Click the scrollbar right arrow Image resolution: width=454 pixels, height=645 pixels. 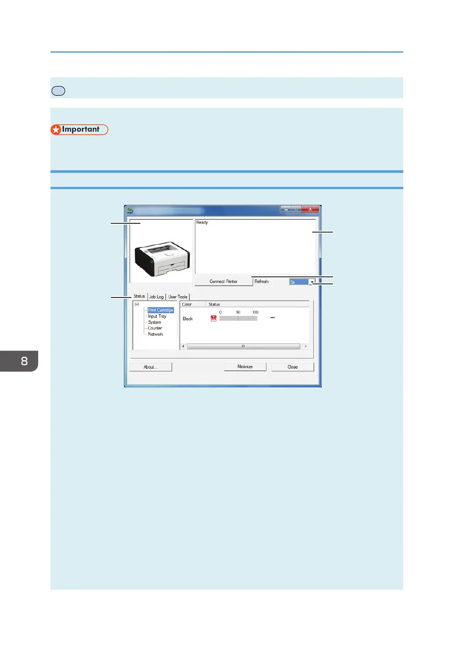tap(305, 346)
